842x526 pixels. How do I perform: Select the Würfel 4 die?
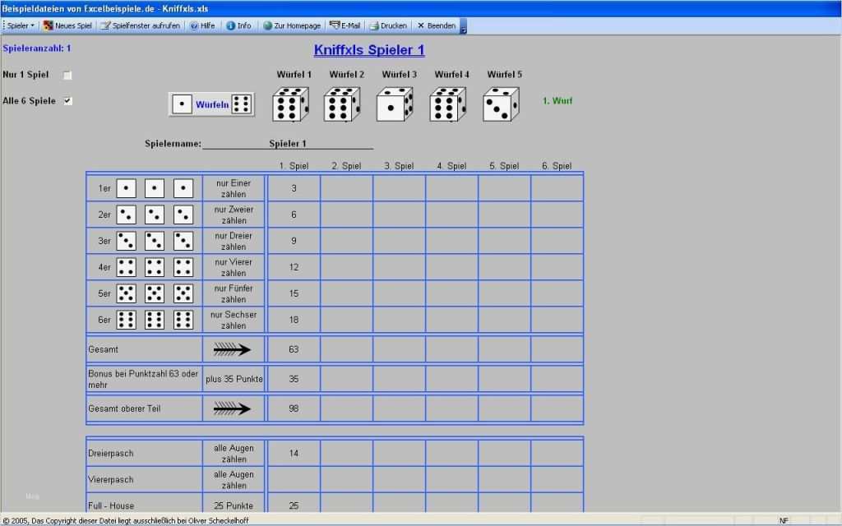coord(447,104)
